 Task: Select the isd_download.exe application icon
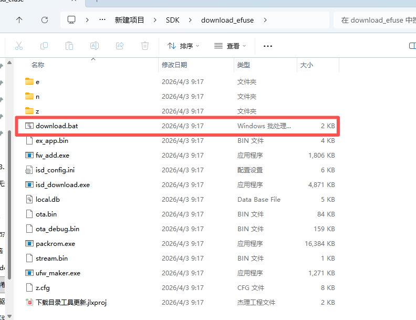(29, 184)
